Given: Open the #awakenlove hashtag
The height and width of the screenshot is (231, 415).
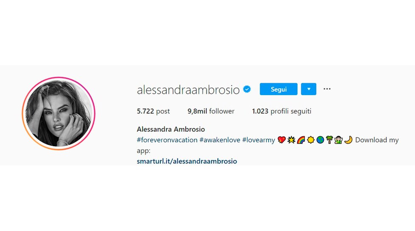Looking at the screenshot, I should [220, 140].
